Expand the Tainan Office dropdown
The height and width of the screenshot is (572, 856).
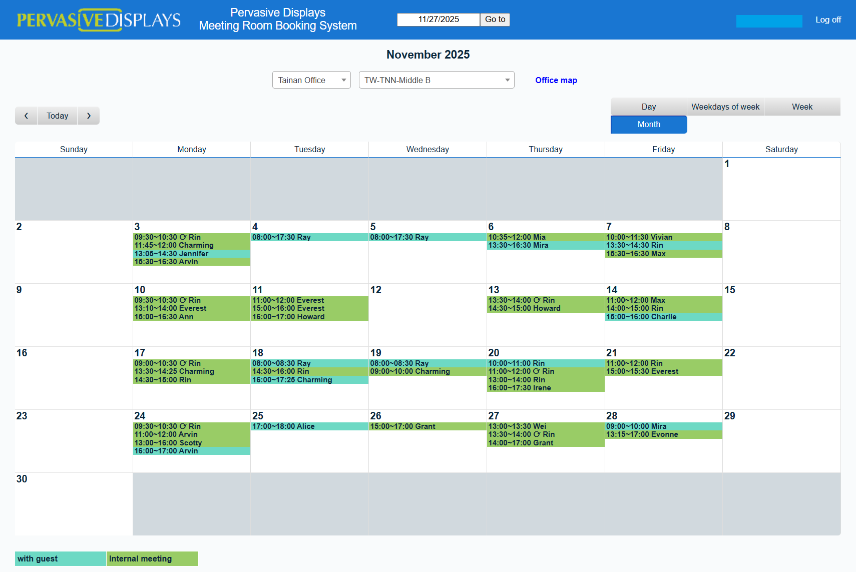point(311,80)
